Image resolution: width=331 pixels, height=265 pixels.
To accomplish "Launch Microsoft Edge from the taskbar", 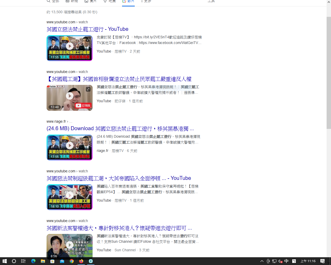I will [x=33, y=261].
